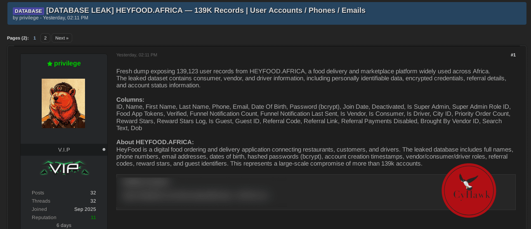Open the #1 post permalink
Image resolution: width=531 pixels, height=229 pixels.
coord(513,55)
